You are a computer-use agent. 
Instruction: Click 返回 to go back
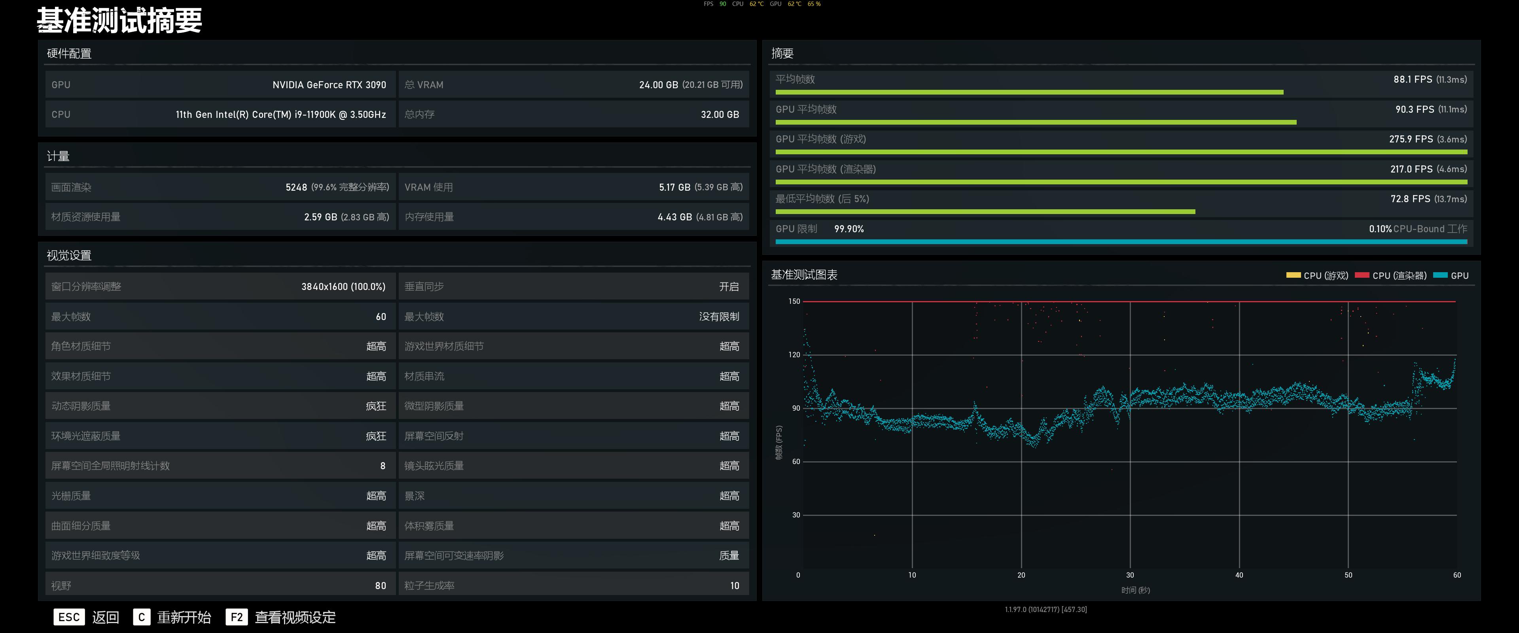106,617
